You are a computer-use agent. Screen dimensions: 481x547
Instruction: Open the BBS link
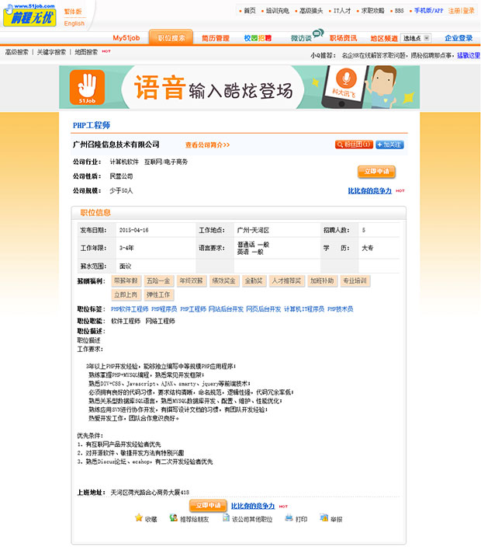[x=399, y=11]
